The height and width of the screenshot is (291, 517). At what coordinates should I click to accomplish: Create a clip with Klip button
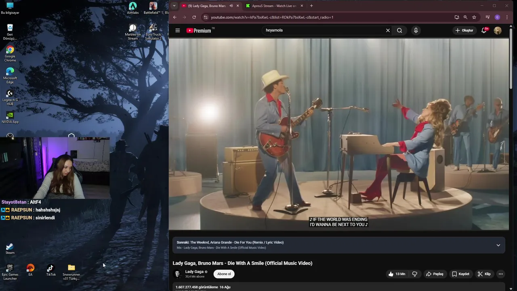(x=484, y=274)
